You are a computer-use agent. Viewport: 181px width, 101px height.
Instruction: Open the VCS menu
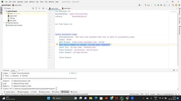point(46,2)
